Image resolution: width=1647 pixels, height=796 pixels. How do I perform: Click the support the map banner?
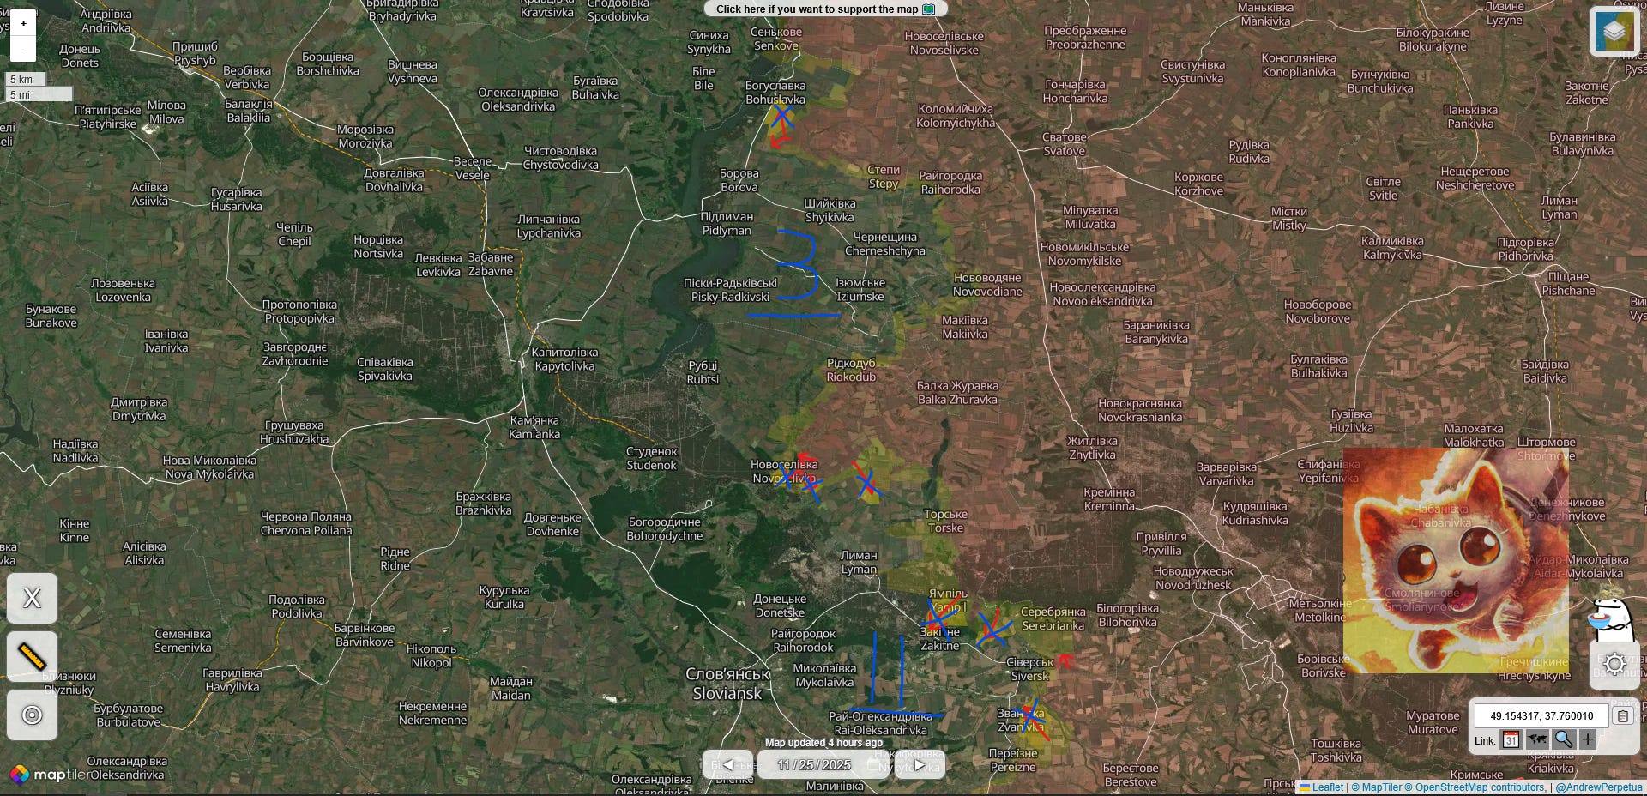pos(825,9)
